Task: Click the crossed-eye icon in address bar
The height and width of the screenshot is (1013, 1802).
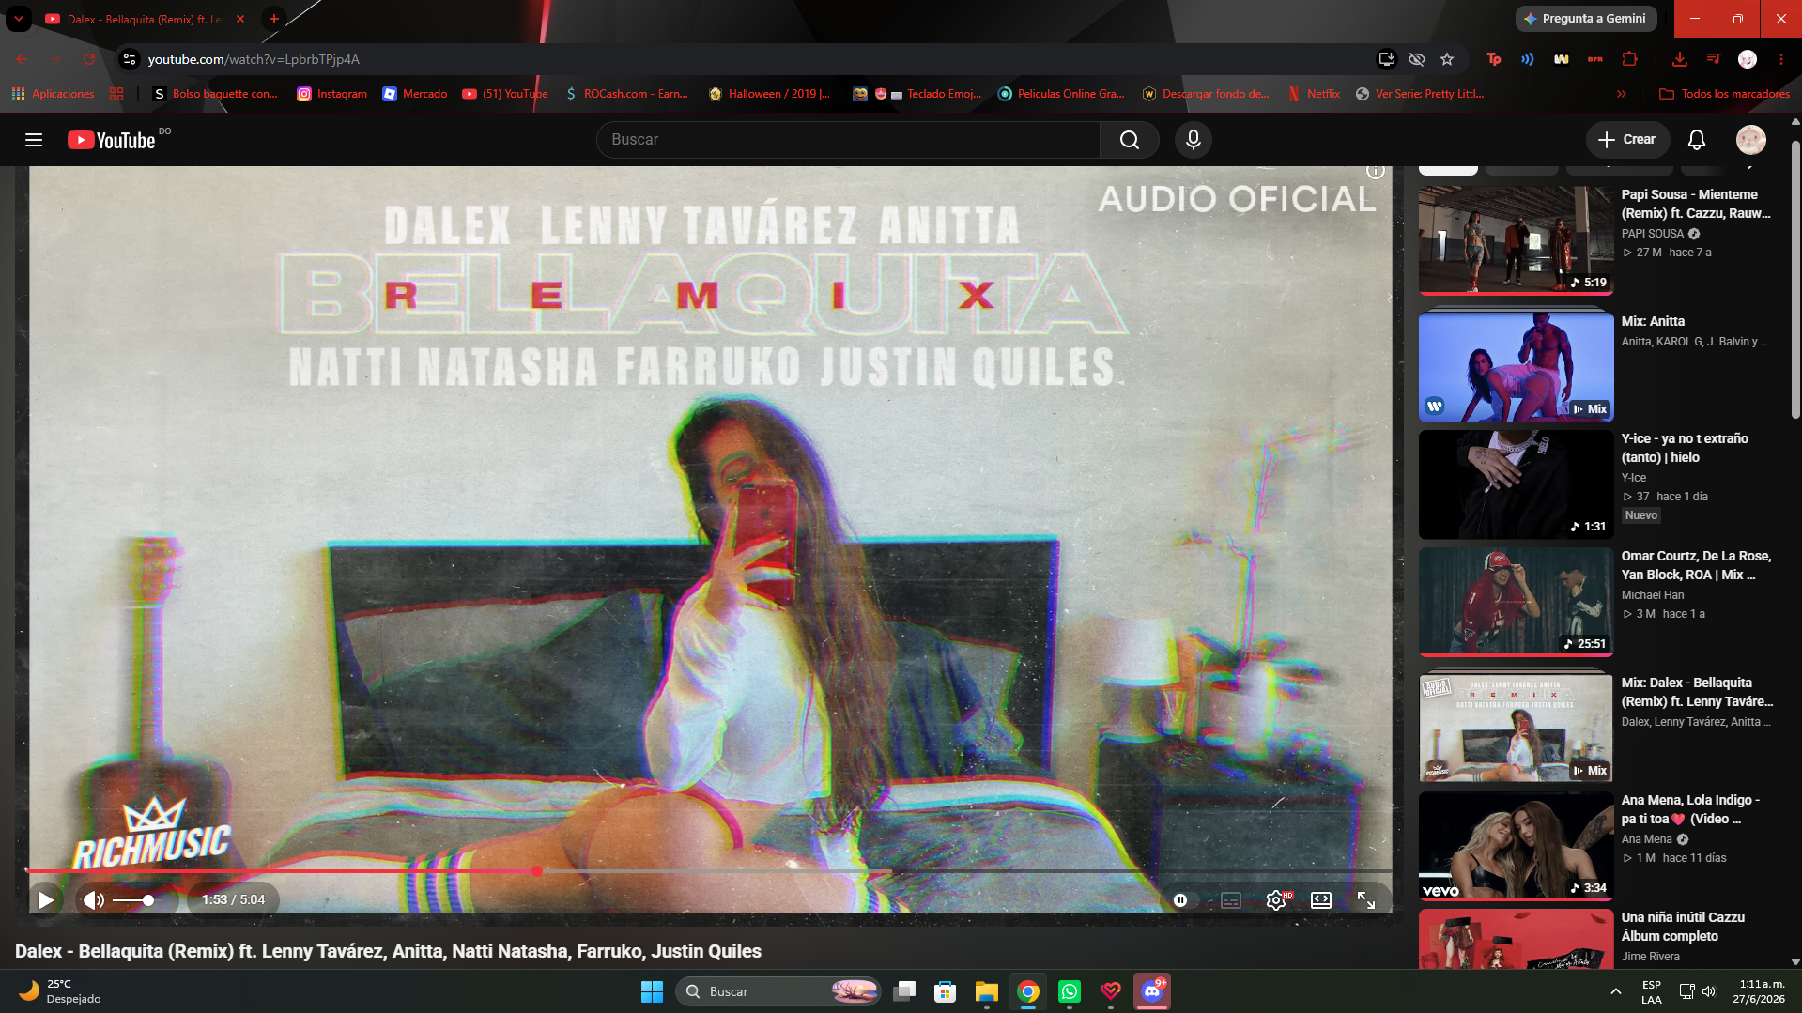Action: click(1417, 59)
